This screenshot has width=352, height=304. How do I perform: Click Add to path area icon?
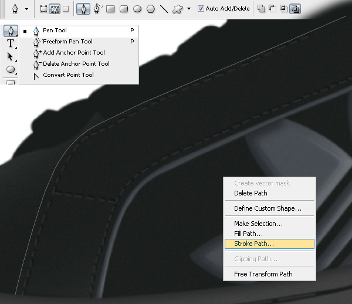[261, 9]
